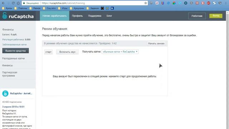The height and width of the screenshot is (129, 229).
Task: Switch to Начни зарабатывать tab
Action: pos(54,16)
